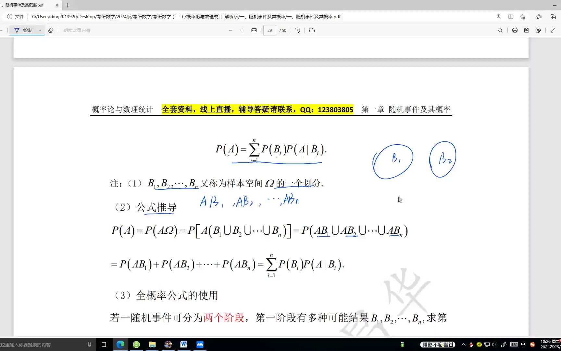The image size is (561, 351).
Task: Zoom in with the + control
Action: (242, 30)
